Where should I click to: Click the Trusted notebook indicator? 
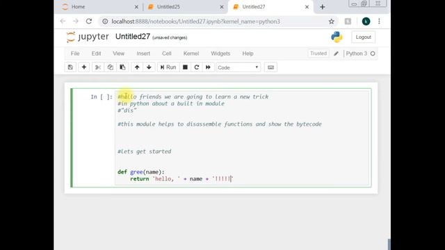tap(318, 53)
